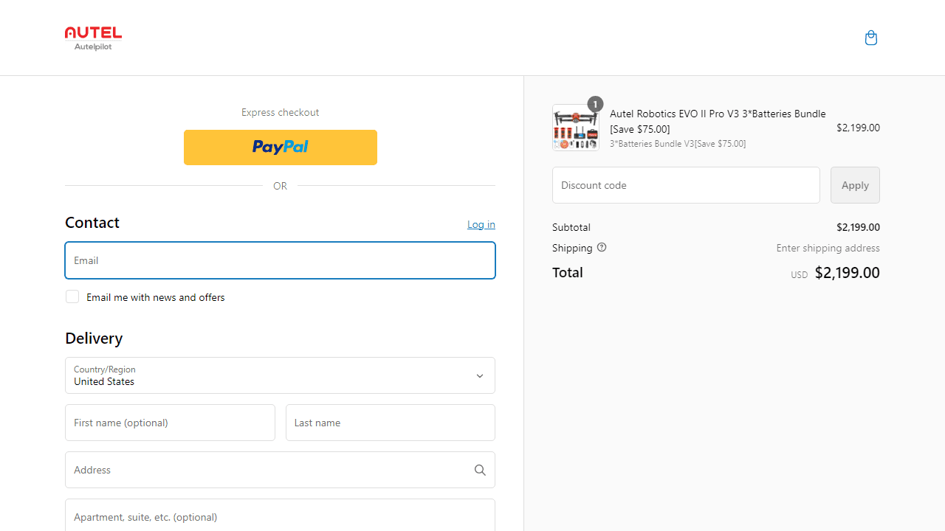Screen dimensions: 945x531
Task: Click the Autel Autelpilot logo
Action: [93, 38]
